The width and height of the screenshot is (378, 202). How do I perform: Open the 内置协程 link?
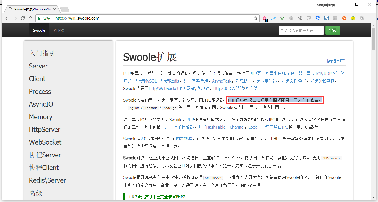pyautogui.click(x=184, y=139)
